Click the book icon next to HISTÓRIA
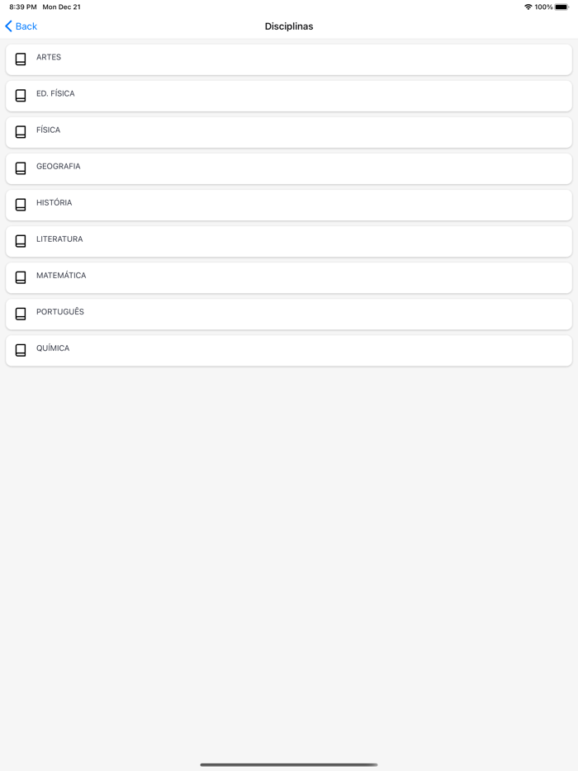Viewport: 578px width, 771px height. [21, 205]
